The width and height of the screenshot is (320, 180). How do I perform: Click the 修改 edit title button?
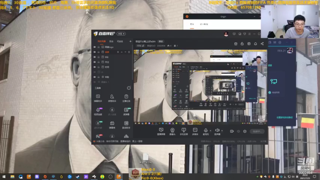click(x=161, y=42)
